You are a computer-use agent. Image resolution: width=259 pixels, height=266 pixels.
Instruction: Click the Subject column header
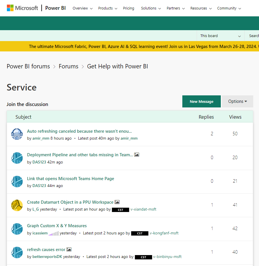point(24,117)
